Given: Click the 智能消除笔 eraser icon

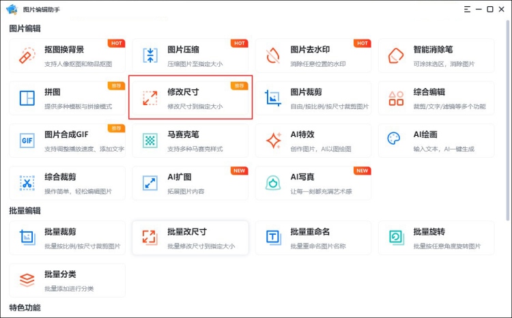Looking at the screenshot, I should tap(396, 55).
